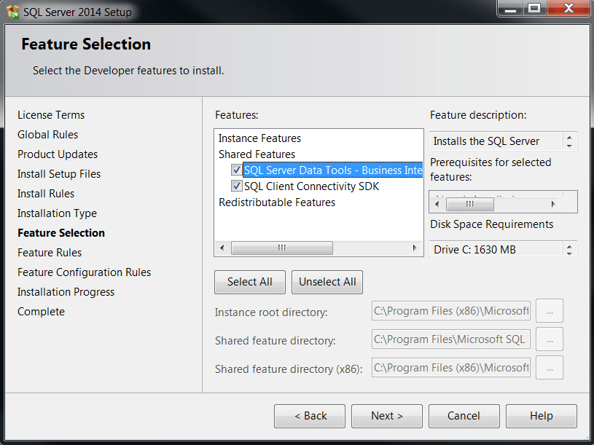Browse for Shared feature directory

pyautogui.click(x=550, y=339)
